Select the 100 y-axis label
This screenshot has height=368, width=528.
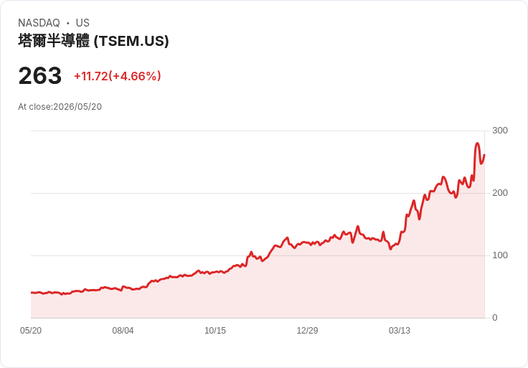click(500, 255)
